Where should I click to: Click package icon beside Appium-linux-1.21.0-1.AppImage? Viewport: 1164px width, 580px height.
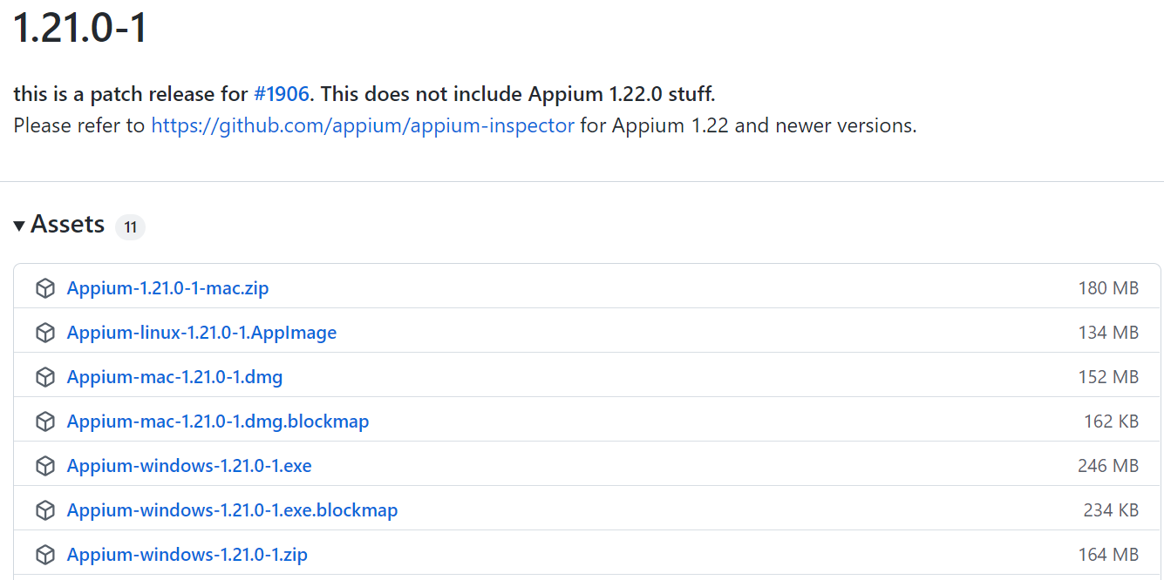45,333
